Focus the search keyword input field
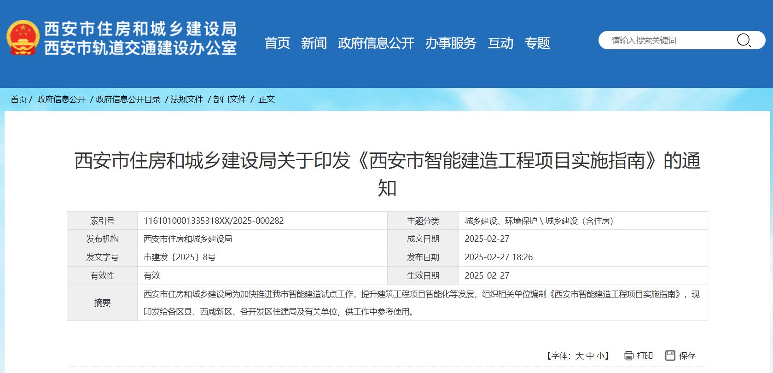Screen dimensions: 773x373 670,41
